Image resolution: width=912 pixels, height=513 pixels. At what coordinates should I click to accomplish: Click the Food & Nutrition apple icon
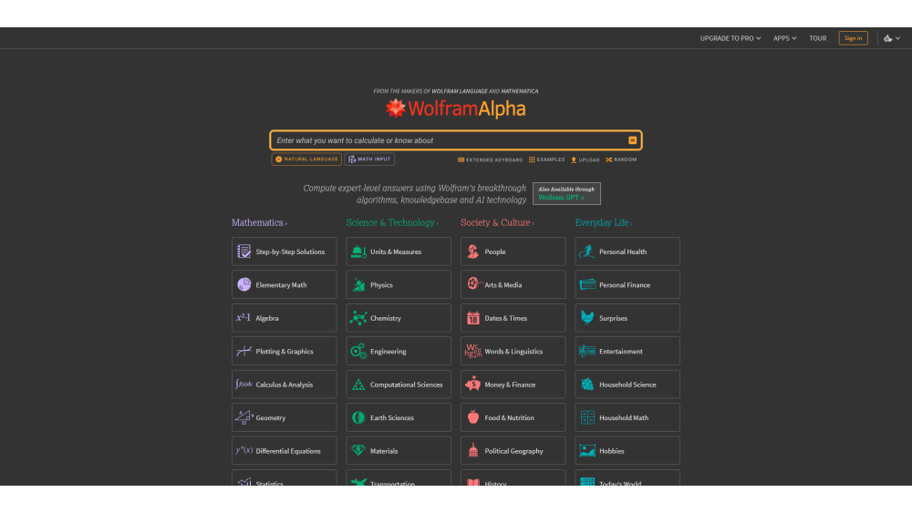tap(472, 417)
